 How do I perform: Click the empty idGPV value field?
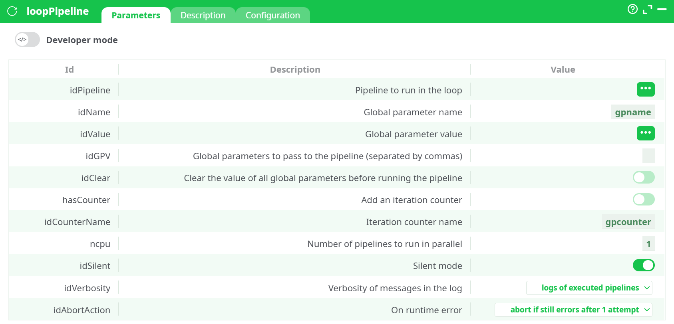tap(648, 156)
